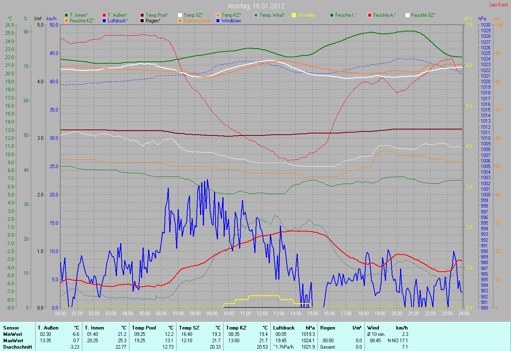This screenshot has width=511, height=351.
Task: Click the white Temp SZ* legend swatch
Action: 180,15
